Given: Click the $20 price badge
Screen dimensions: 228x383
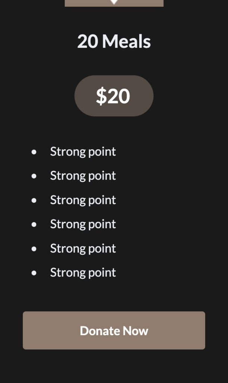Looking at the screenshot, I should pos(114,96).
